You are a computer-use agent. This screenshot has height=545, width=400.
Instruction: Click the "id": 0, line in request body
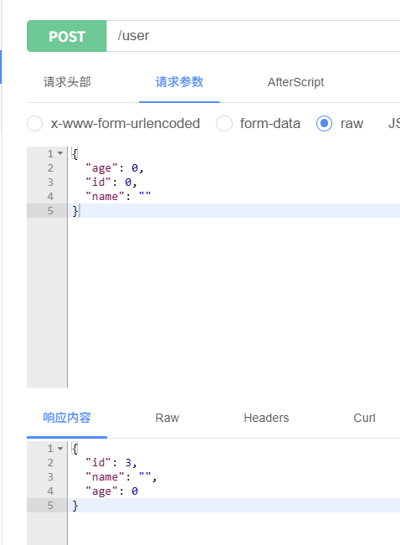[x=111, y=183]
